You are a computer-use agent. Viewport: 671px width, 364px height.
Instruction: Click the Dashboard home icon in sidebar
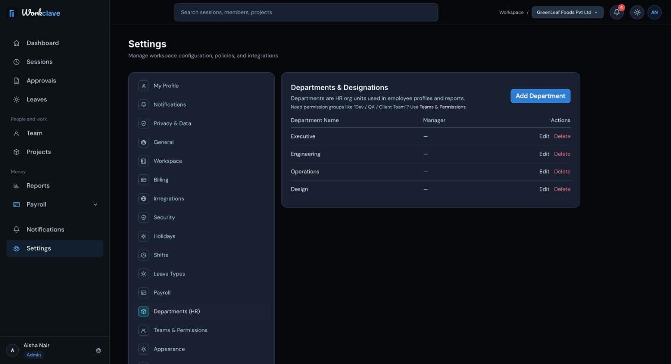[17, 43]
